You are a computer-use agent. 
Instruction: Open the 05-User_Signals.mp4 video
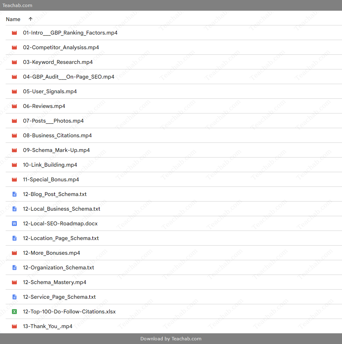(x=50, y=91)
